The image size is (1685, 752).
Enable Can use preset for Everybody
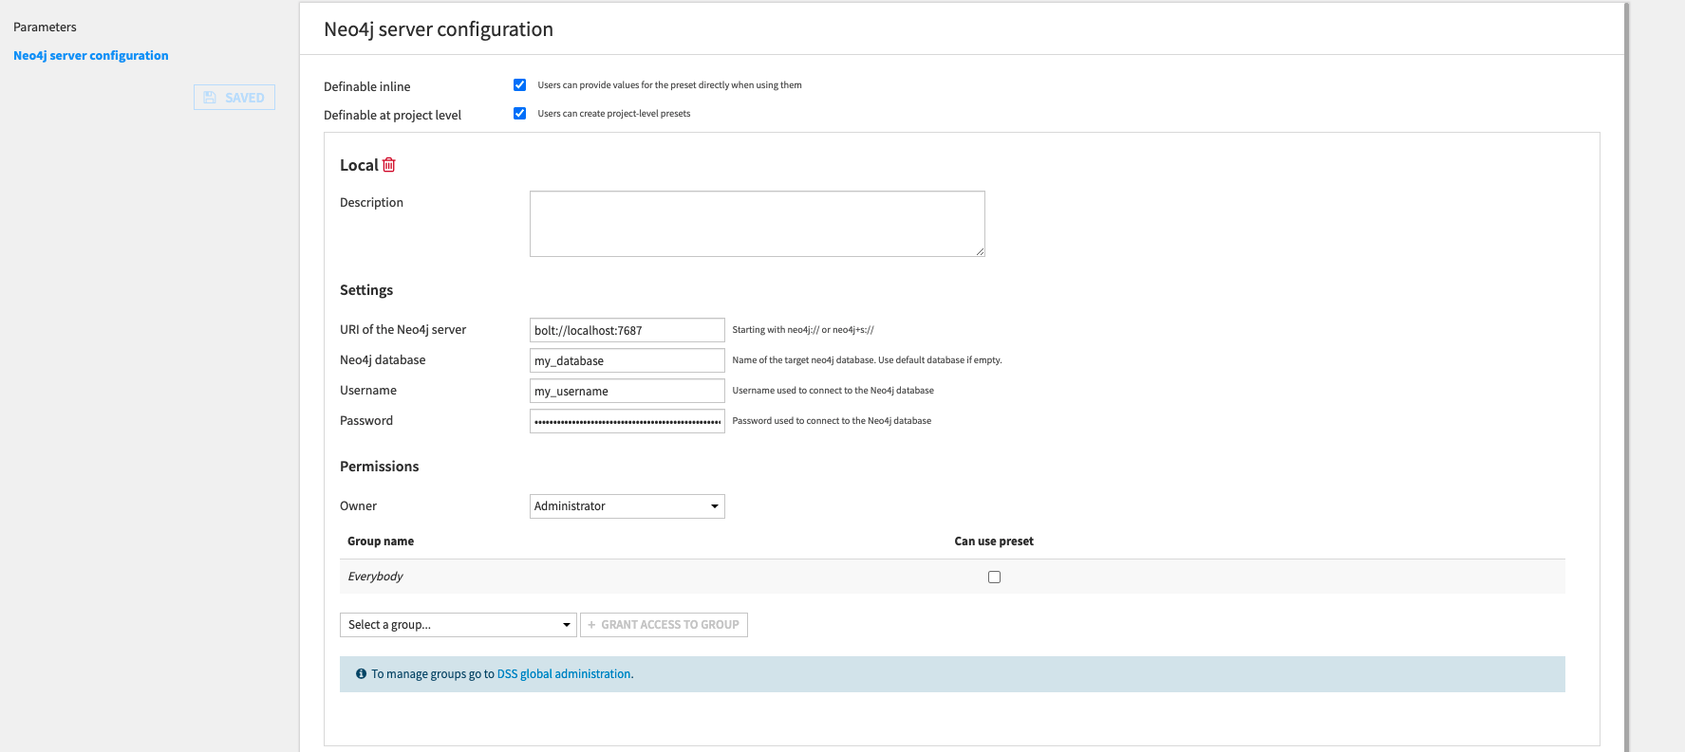coord(994,577)
